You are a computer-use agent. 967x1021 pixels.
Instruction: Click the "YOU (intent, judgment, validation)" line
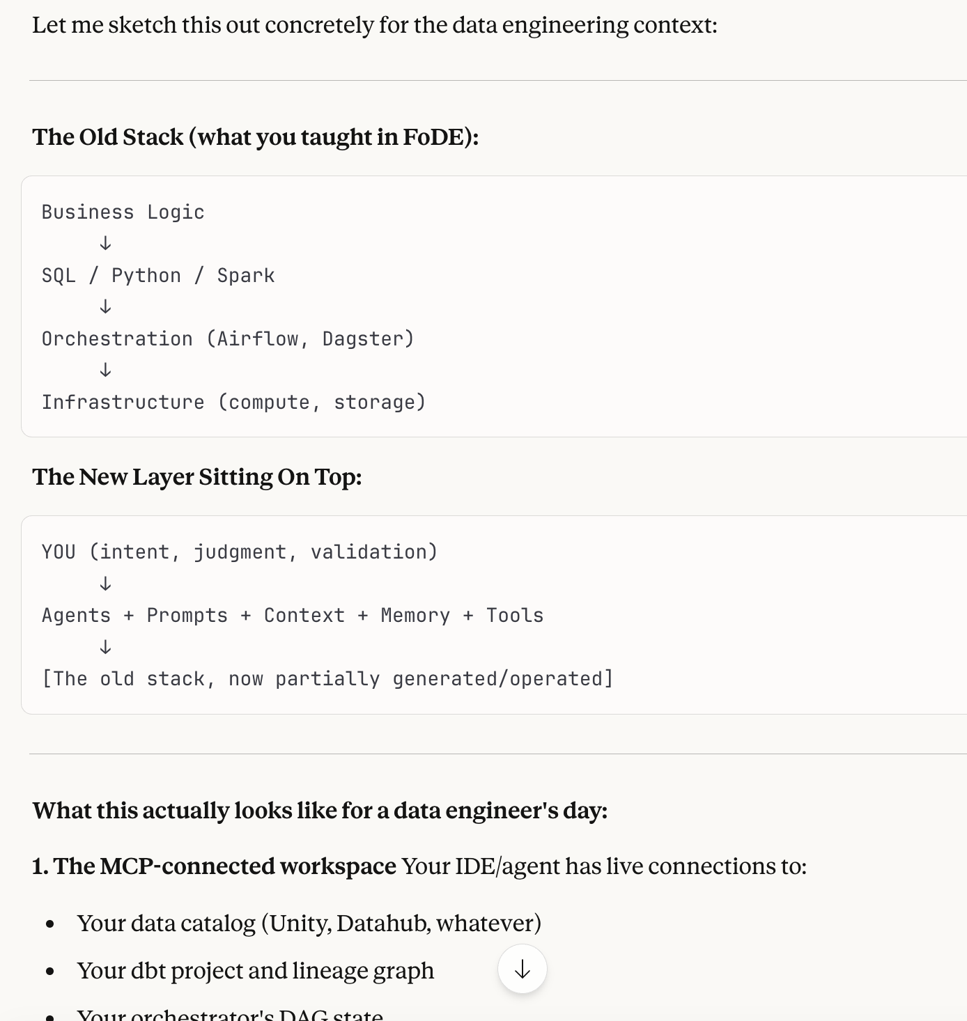click(x=239, y=552)
